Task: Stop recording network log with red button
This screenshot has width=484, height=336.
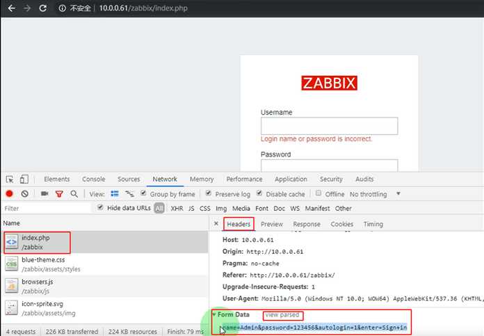Action: [9, 193]
